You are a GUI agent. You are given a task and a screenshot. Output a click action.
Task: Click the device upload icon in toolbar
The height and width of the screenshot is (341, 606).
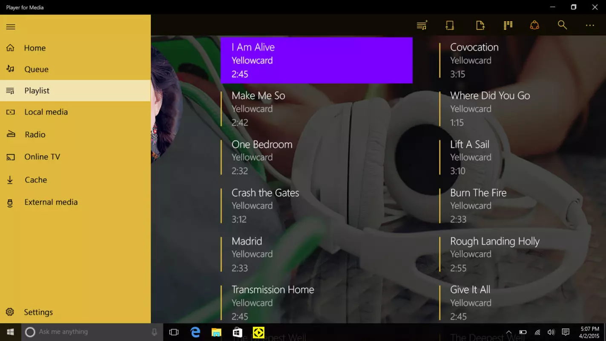tap(450, 26)
